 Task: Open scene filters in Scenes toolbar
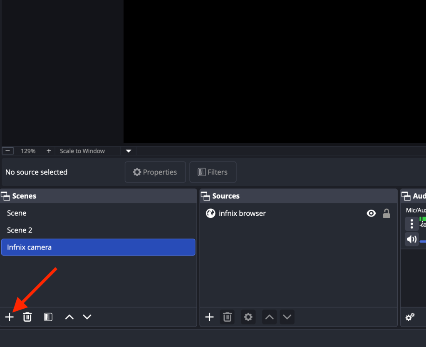click(x=48, y=317)
